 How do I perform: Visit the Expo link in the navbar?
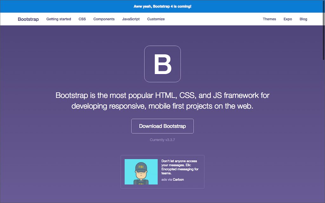[x=288, y=19]
